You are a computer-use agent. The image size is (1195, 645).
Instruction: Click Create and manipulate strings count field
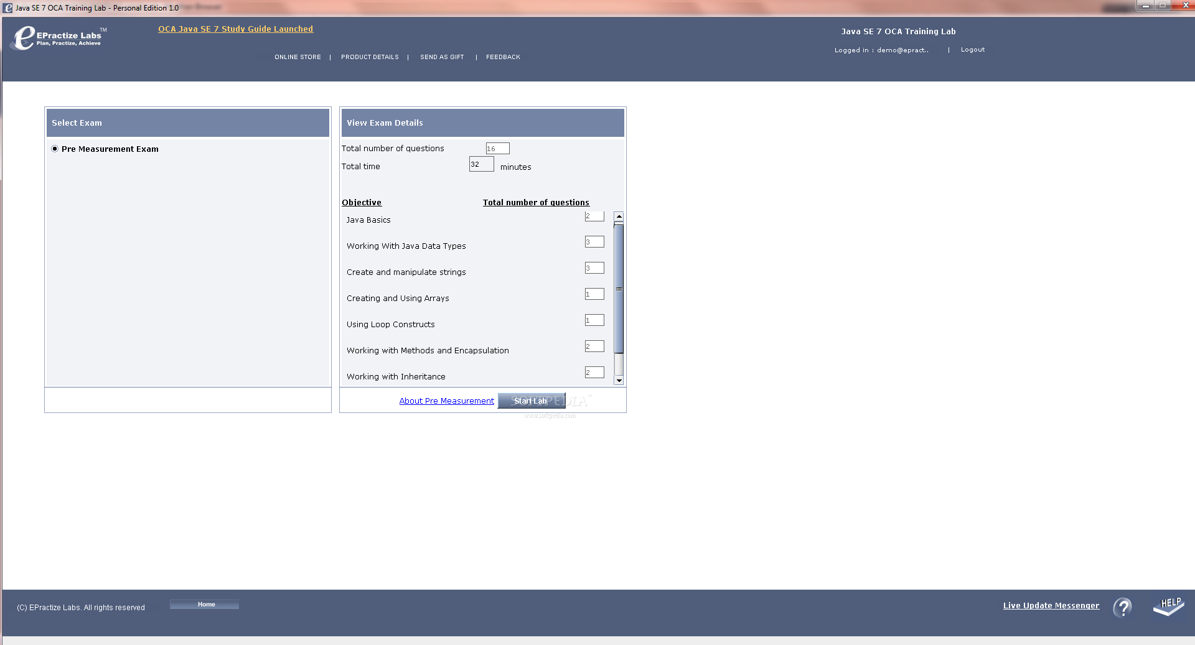click(x=594, y=268)
